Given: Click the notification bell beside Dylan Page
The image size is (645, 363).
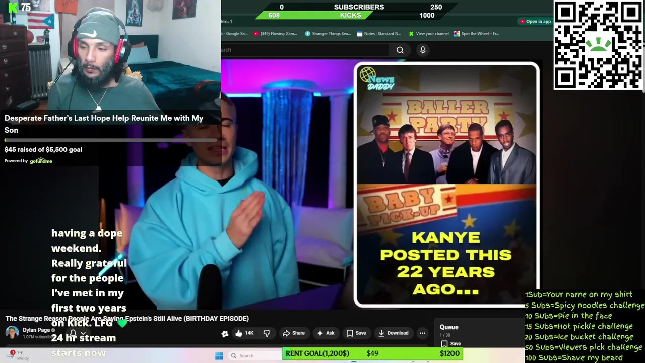Looking at the screenshot, I should click(73, 334).
